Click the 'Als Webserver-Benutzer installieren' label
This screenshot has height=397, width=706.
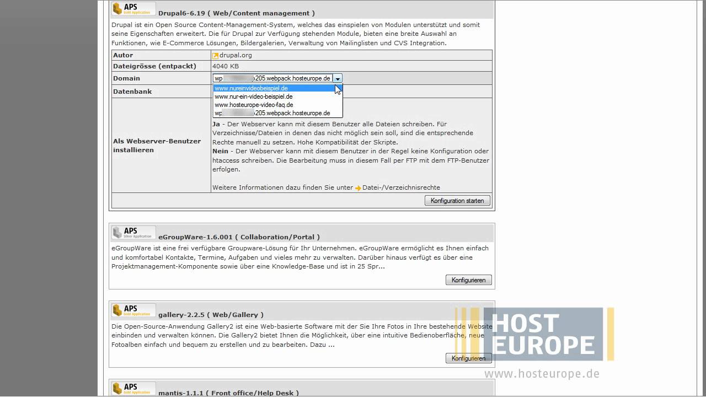point(157,146)
